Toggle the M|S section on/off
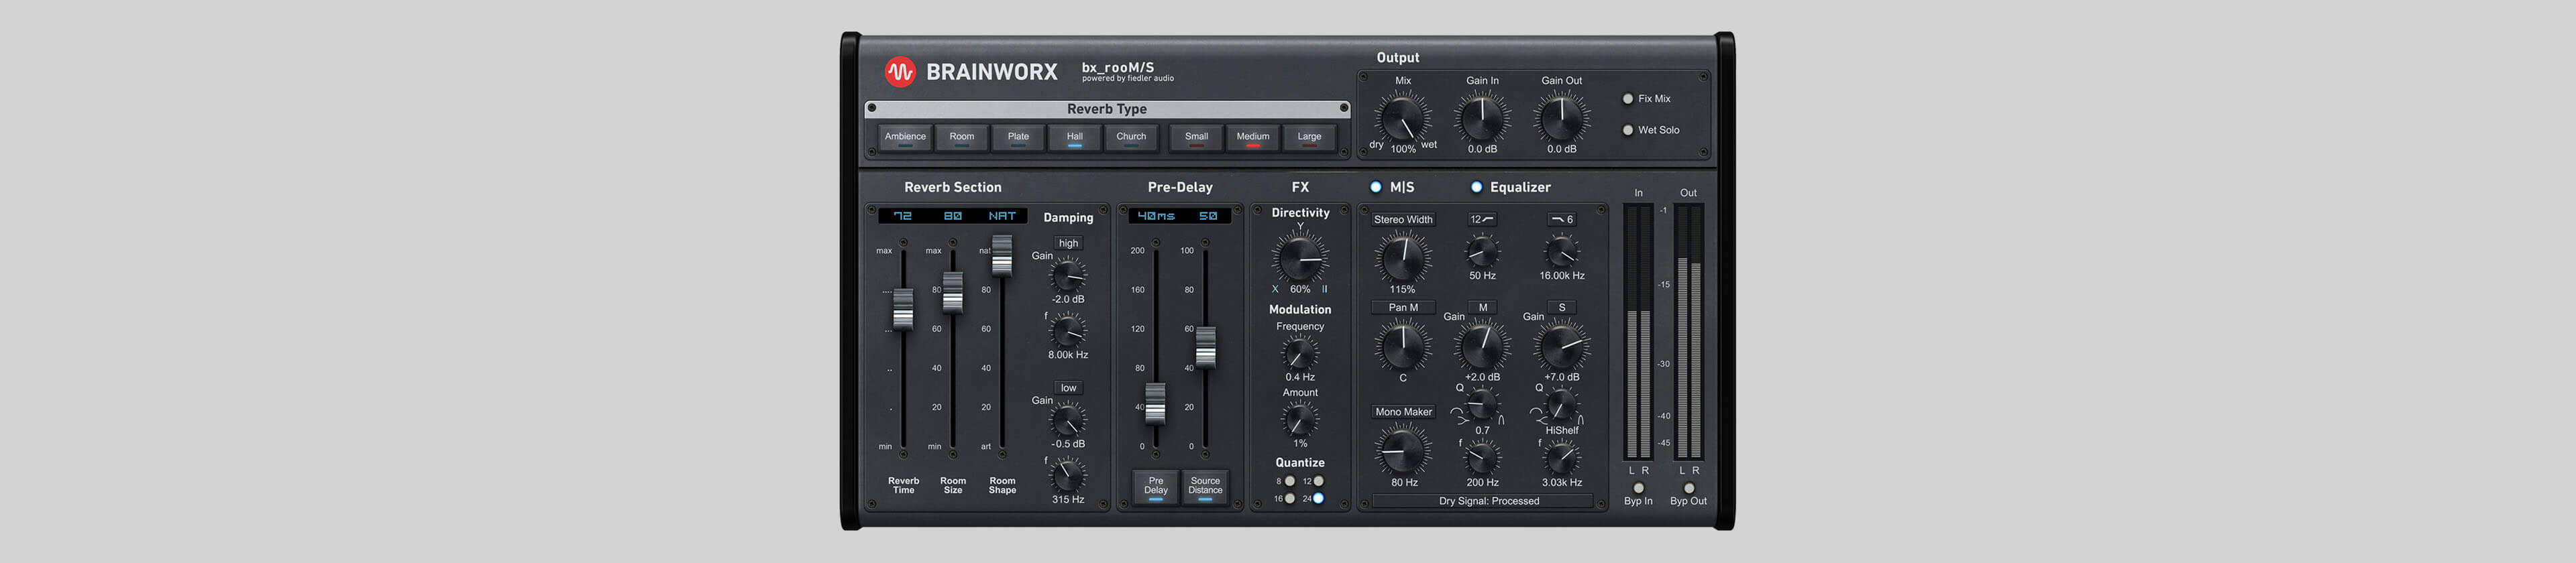2576x563 pixels. tap(1375, 187)
